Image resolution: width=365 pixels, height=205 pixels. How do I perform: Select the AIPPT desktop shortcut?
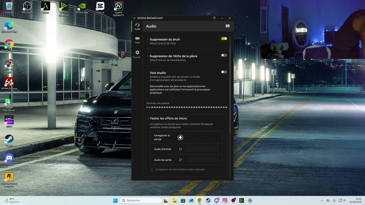click(x=9, y=122)
